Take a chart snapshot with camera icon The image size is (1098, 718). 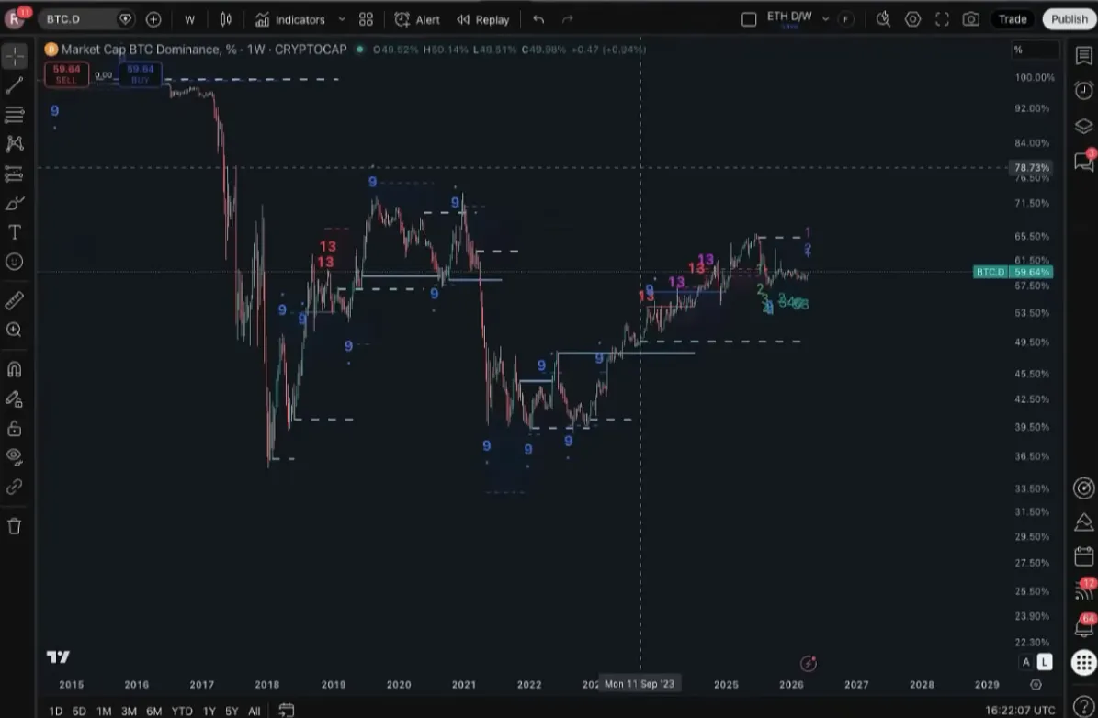[971, 19]
